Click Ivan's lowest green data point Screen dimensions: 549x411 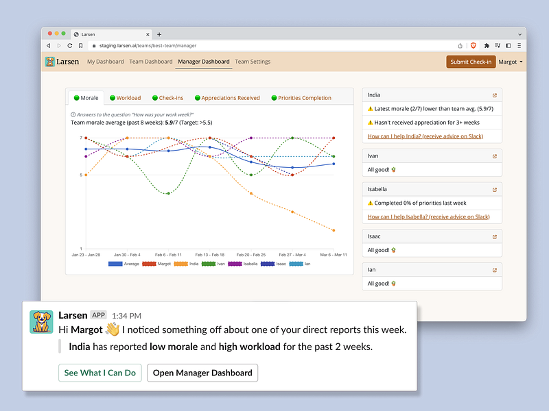click(168, 193)
